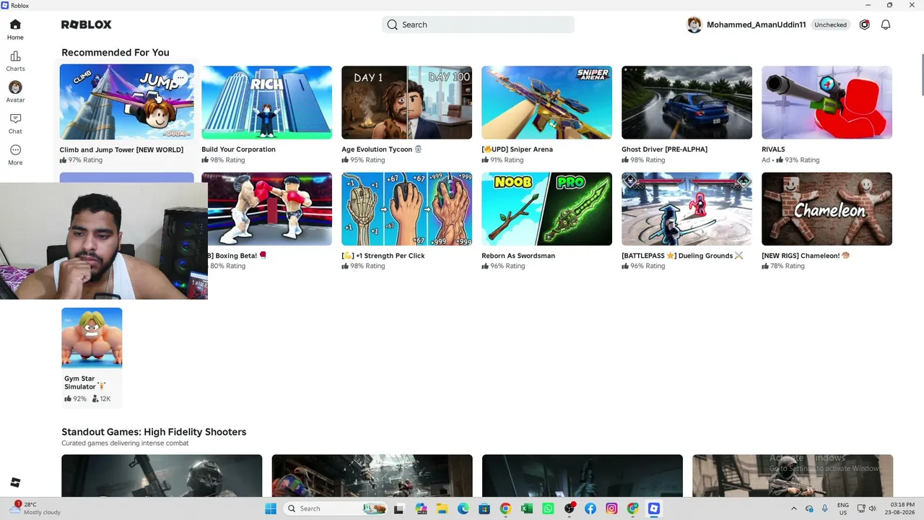Click the [BATTLEPASS] Dueling Grounds title
This screenshot has width=924, height=520.
(682, 256)
